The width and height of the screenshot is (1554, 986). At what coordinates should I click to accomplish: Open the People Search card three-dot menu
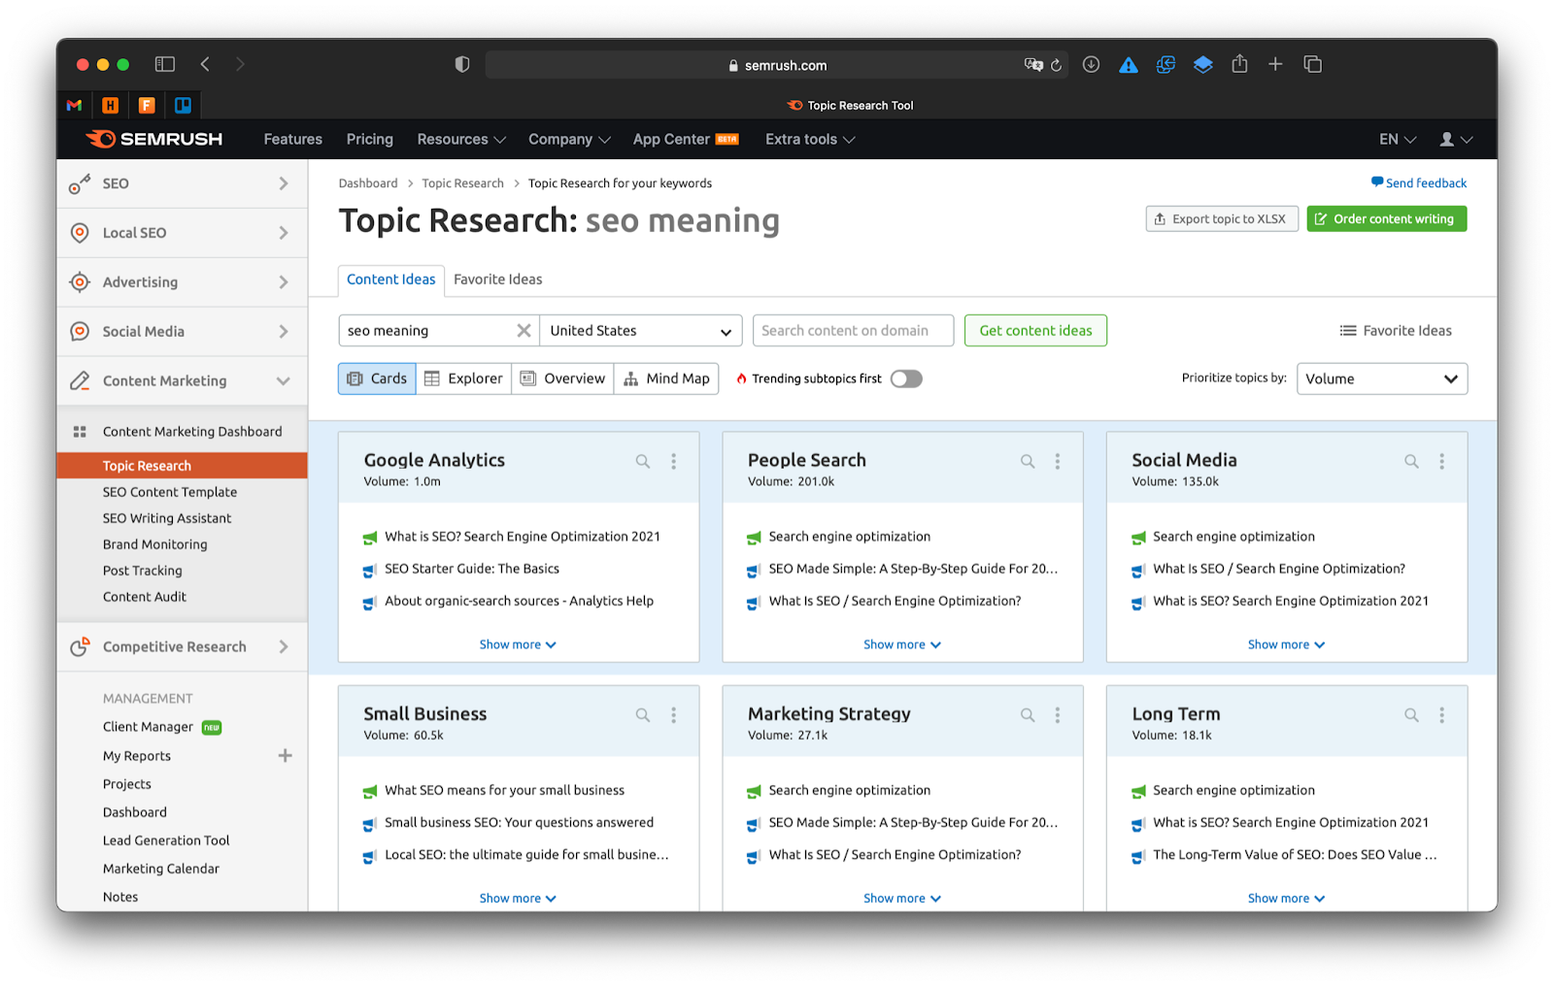(1058, 461)
